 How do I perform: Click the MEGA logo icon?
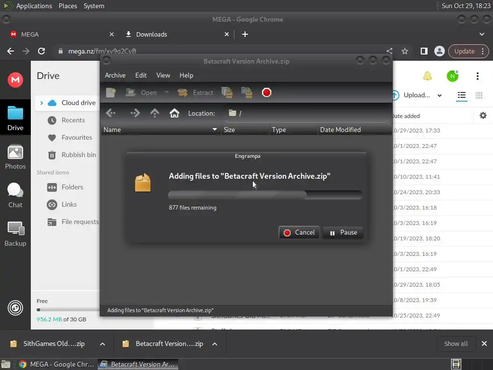(x=15, y=80)
